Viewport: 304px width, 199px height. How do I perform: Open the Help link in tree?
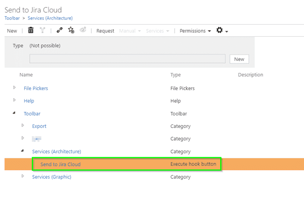click(29, 101)
